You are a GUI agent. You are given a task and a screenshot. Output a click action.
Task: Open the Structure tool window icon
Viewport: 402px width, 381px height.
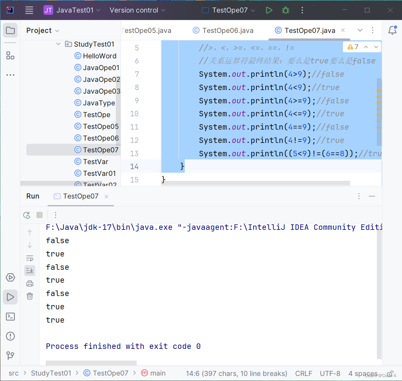(x=10, y=56)
